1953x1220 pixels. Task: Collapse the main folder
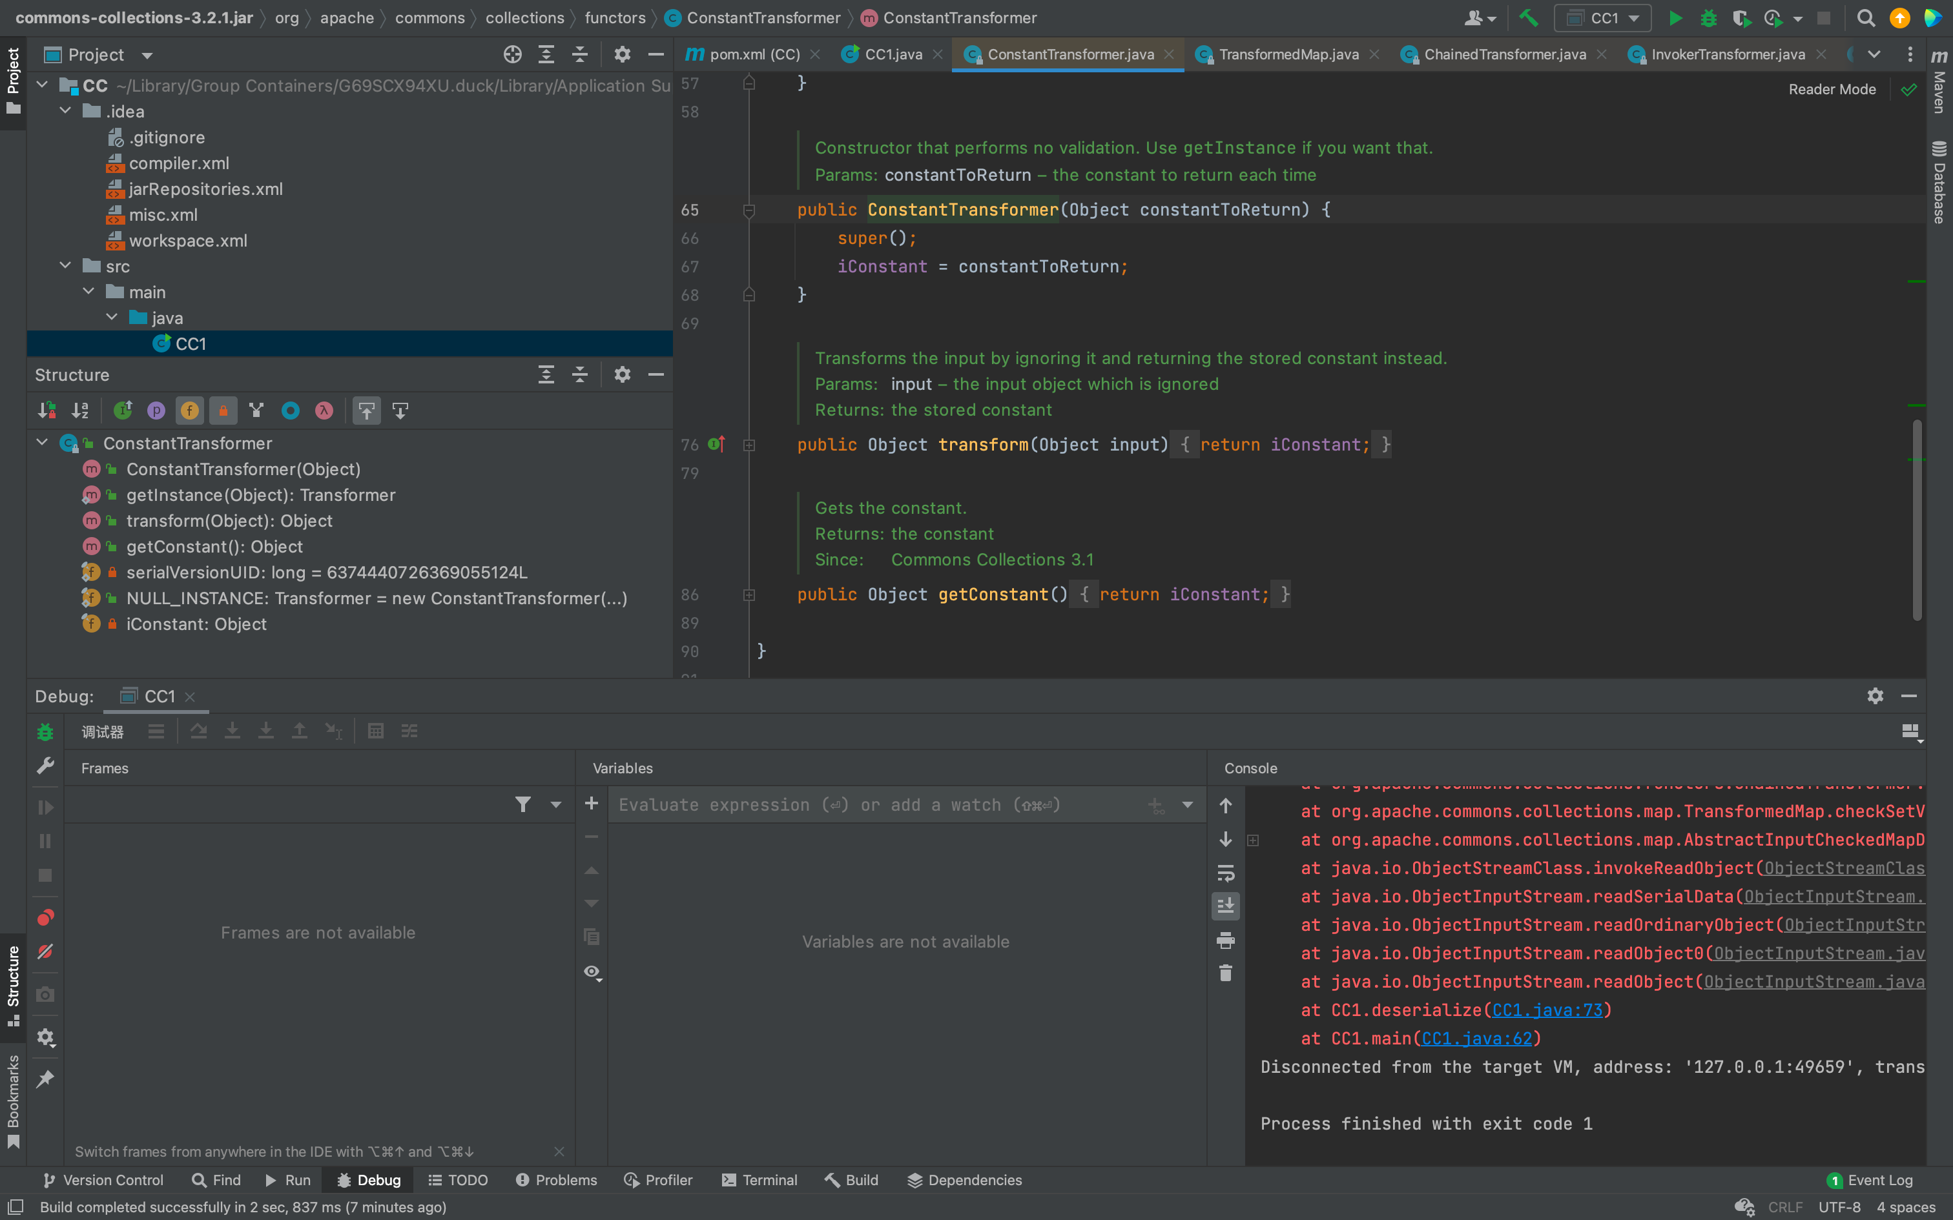click(x=88, y=291)
